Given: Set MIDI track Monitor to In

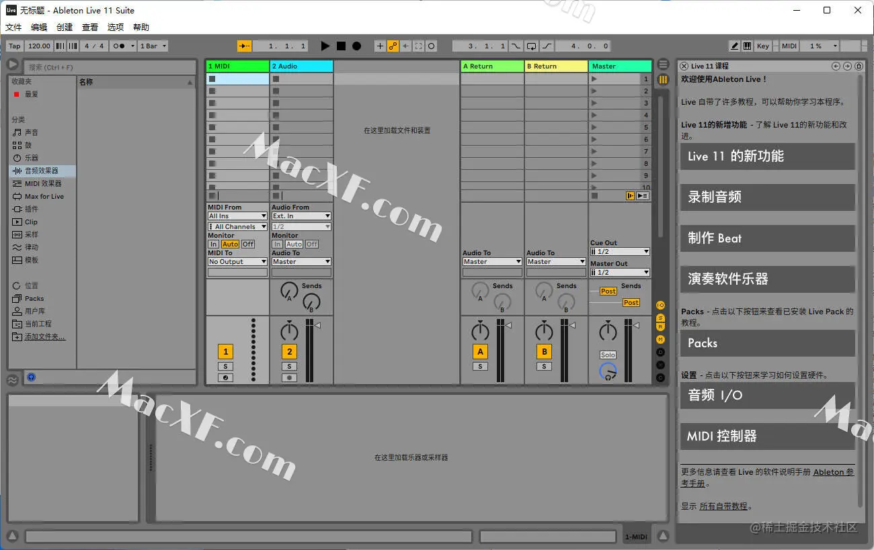Looking at the screenshot, I should (213, 244).
